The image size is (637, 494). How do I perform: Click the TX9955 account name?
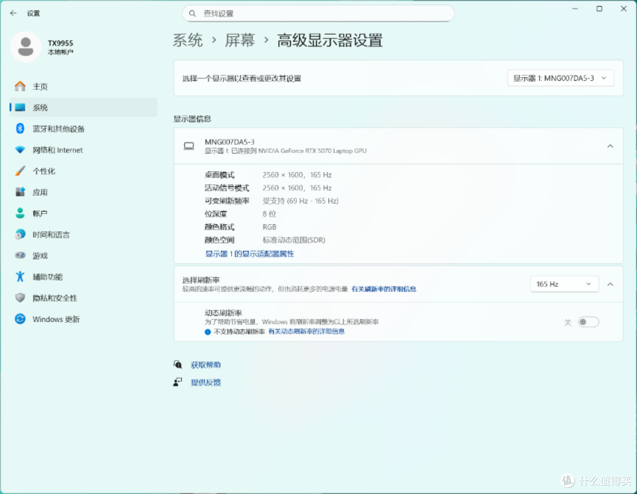(61, 43)
